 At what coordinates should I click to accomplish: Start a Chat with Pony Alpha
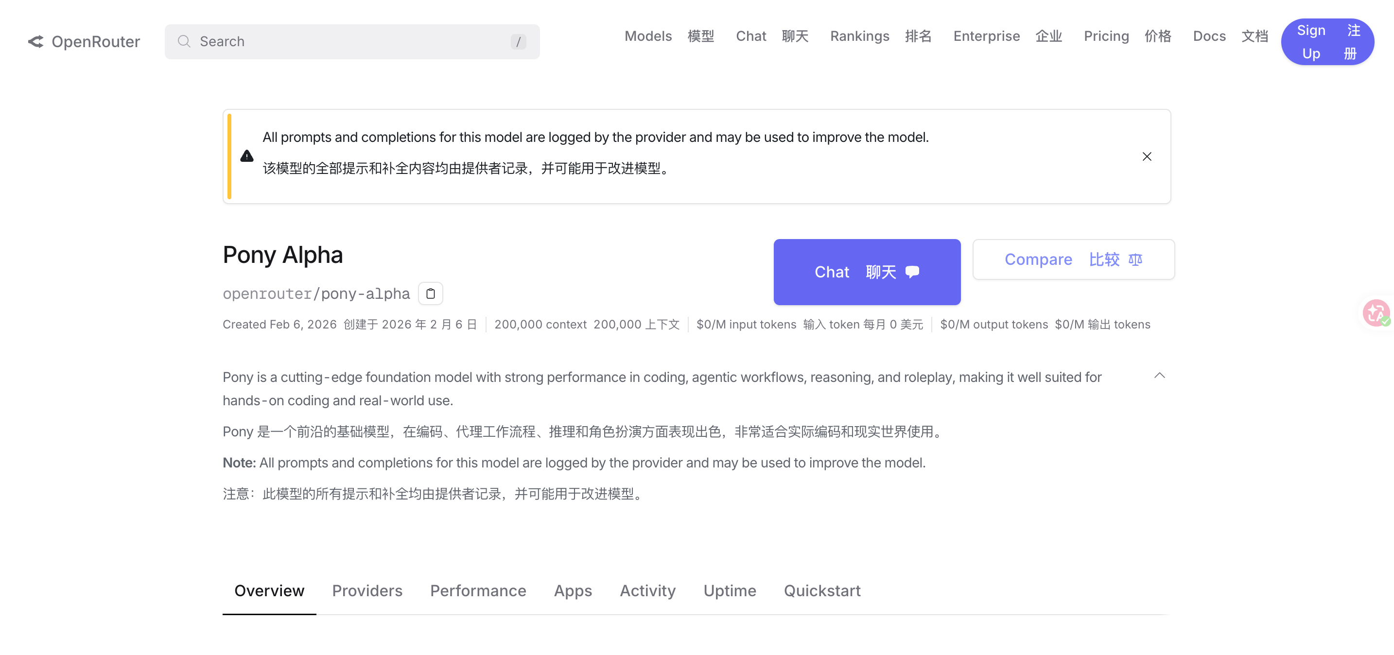click(866, 272)
